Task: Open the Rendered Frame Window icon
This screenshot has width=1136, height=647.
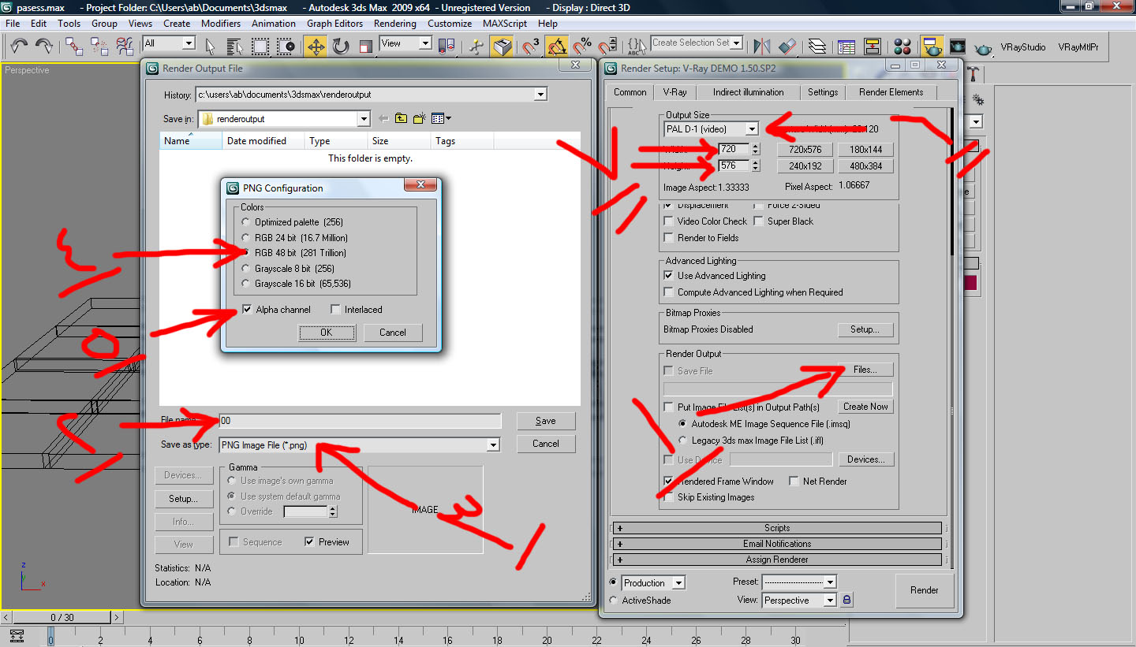Action: 958,46
